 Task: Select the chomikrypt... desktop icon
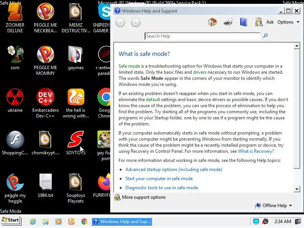tap(45, 143)
